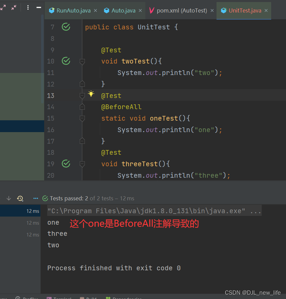Click the green check icon beside twoTest method
The height and width of the screenshot is (299, 286).
pyautogui.click(x=66, y=61)
